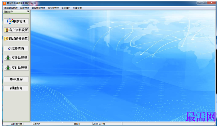Open 客户资料设置
This screenshot has height=127, width=222.
pyautogui.click(x=16, y=30)
